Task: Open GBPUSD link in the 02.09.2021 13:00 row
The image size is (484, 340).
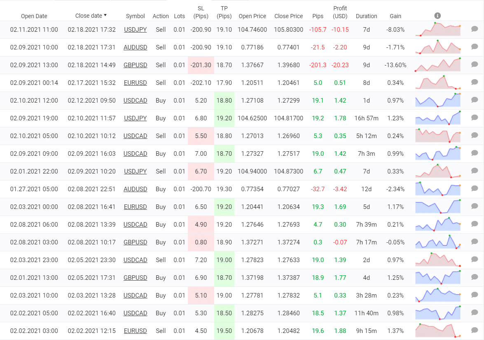Action: click(135, 65)
